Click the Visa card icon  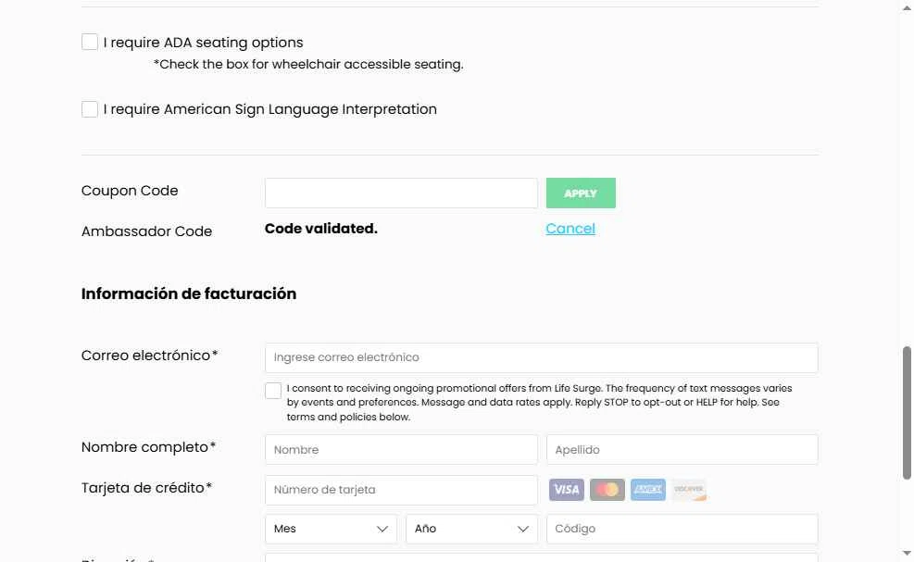click(567, 490)
